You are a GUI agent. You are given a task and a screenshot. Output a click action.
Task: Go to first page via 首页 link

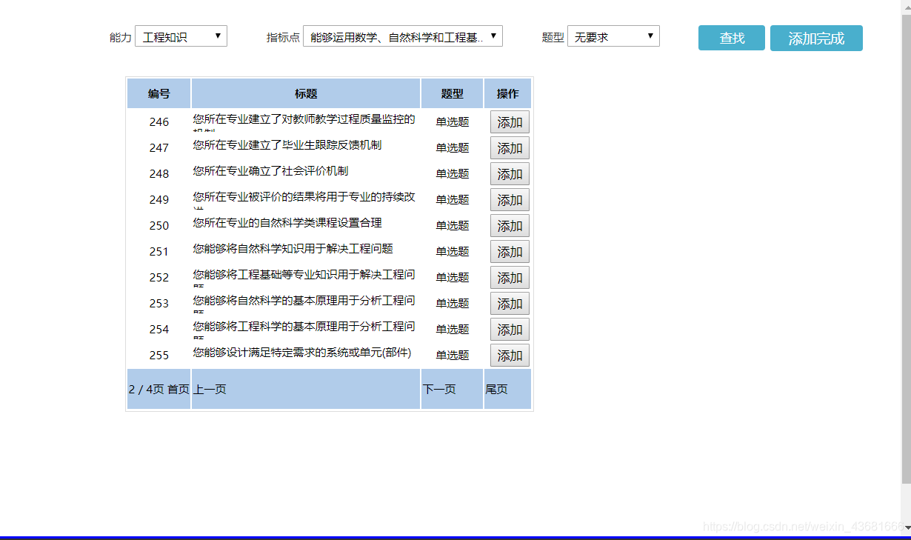178,389
